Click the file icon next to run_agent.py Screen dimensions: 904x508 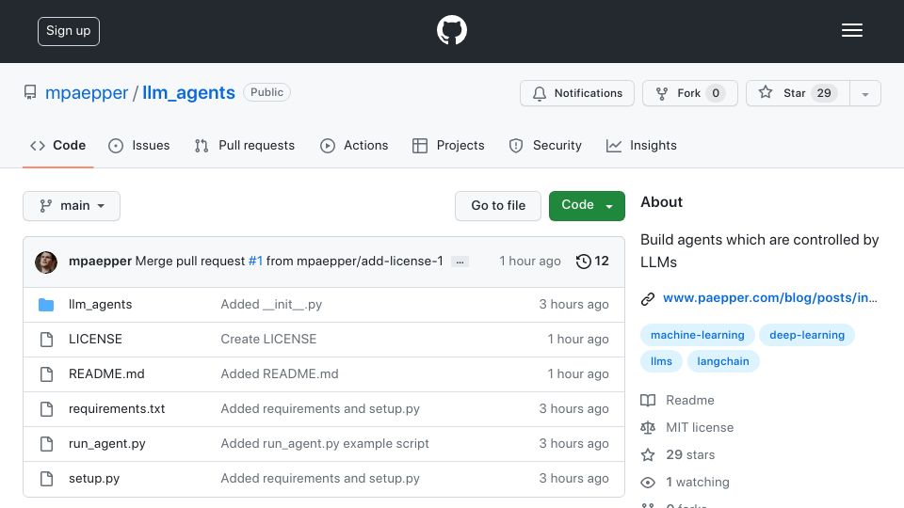tap(47, 444)
